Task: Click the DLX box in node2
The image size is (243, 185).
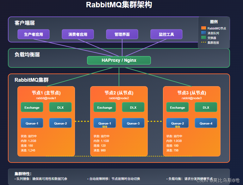Action: click(x=133, y=107)
